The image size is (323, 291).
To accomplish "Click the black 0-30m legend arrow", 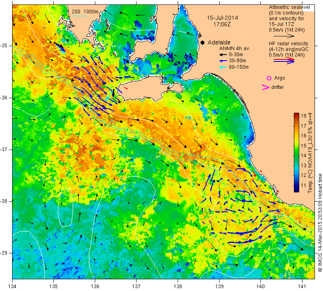I will tap(223, 55).
